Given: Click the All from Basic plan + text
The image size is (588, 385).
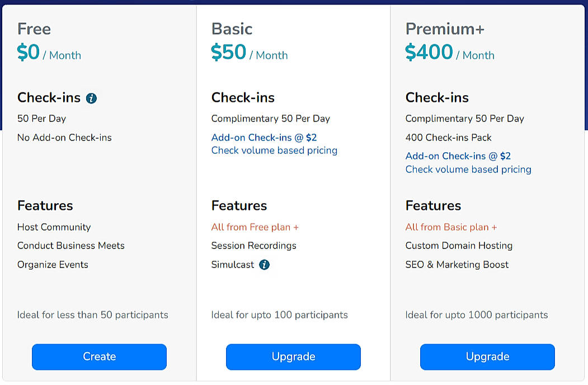Looking at the screenshot, I should click(x=451, y=227).
